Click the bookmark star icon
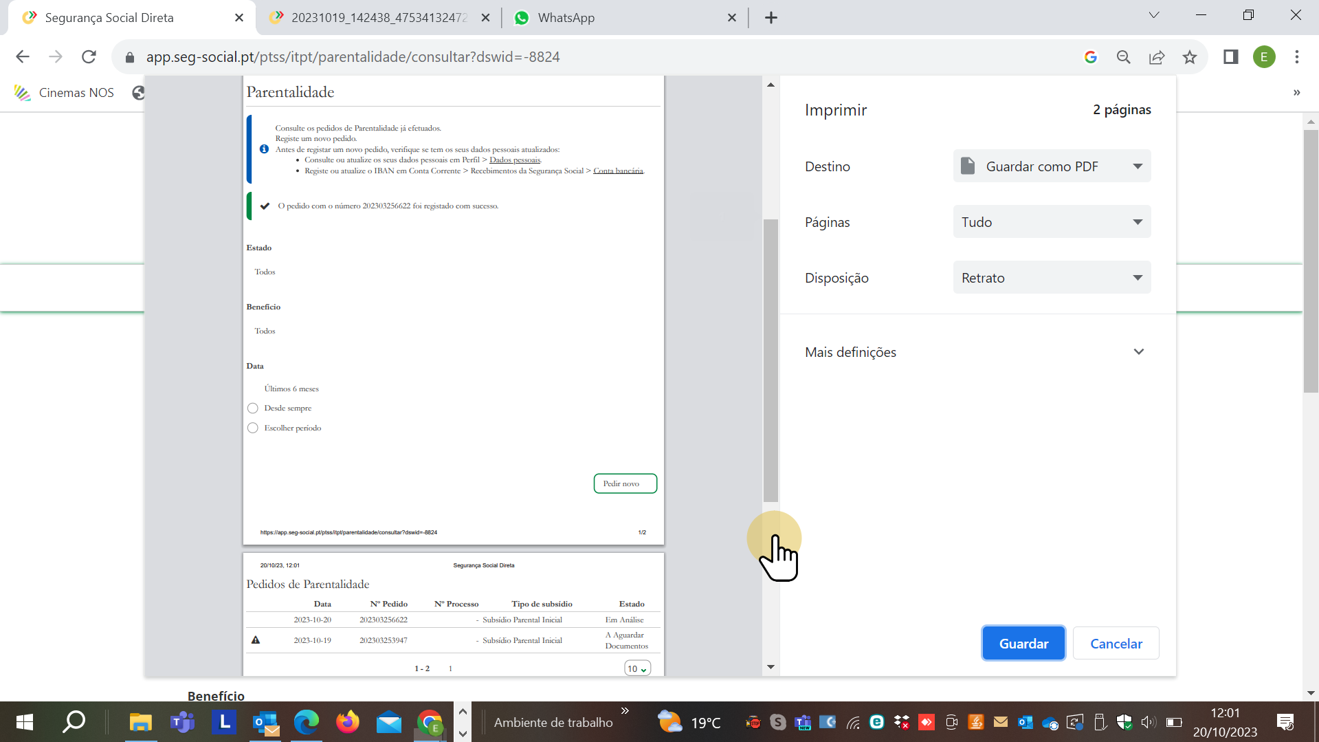 point(1190,57)
